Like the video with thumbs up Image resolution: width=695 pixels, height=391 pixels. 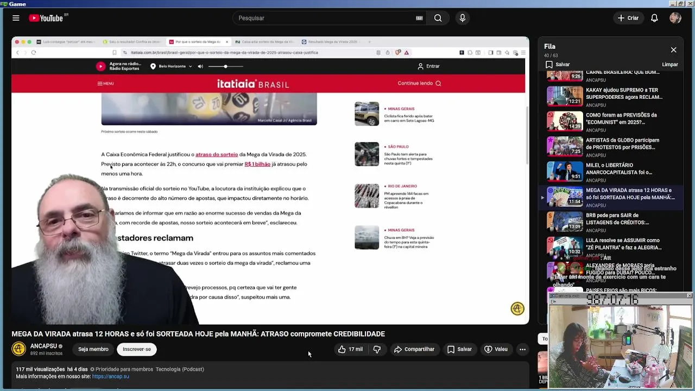point(350,349)
